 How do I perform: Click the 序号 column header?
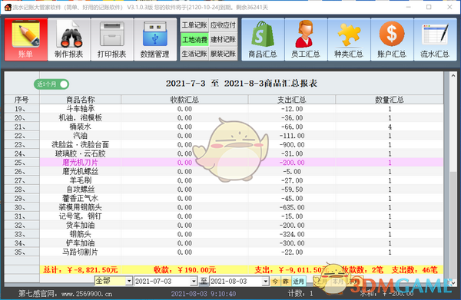click(22, 100)
